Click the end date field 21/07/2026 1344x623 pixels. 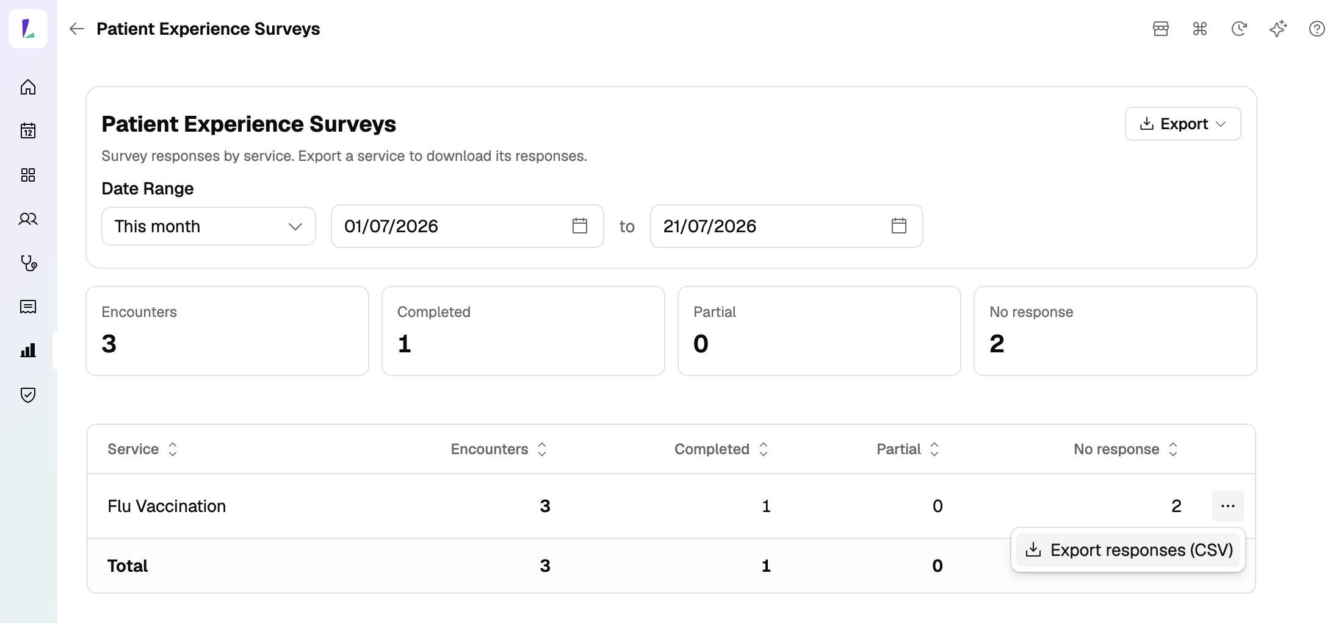click(x=787, y=226)
